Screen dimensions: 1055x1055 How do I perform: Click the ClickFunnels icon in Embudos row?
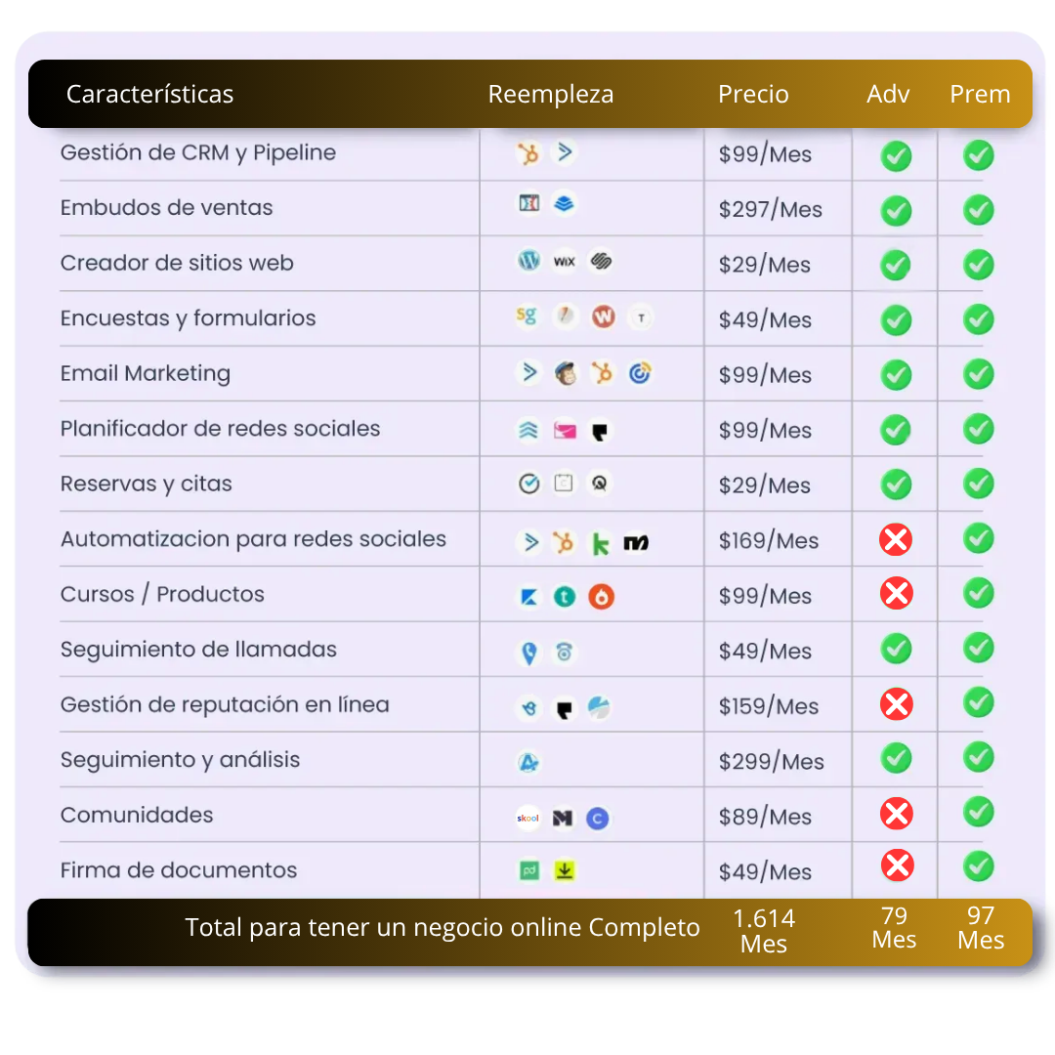point(528,202)
